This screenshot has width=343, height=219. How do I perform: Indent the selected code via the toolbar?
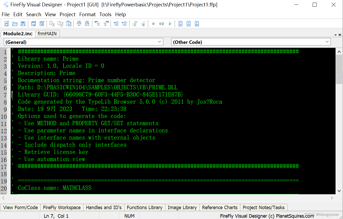116,24
